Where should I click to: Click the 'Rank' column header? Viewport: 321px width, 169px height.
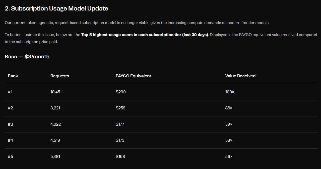[13, 76]
